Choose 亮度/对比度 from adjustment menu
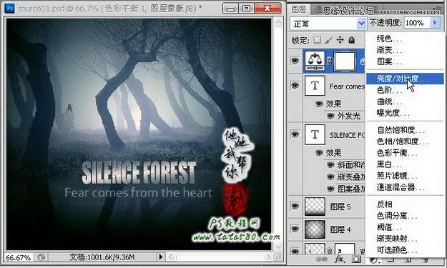 click(x=405, y=79)
